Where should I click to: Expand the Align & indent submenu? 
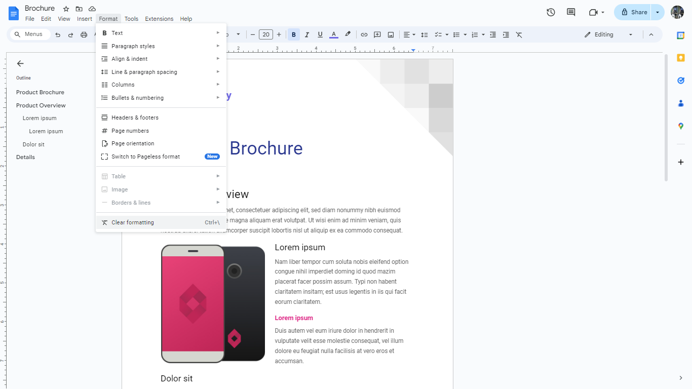tap(161, 59)
